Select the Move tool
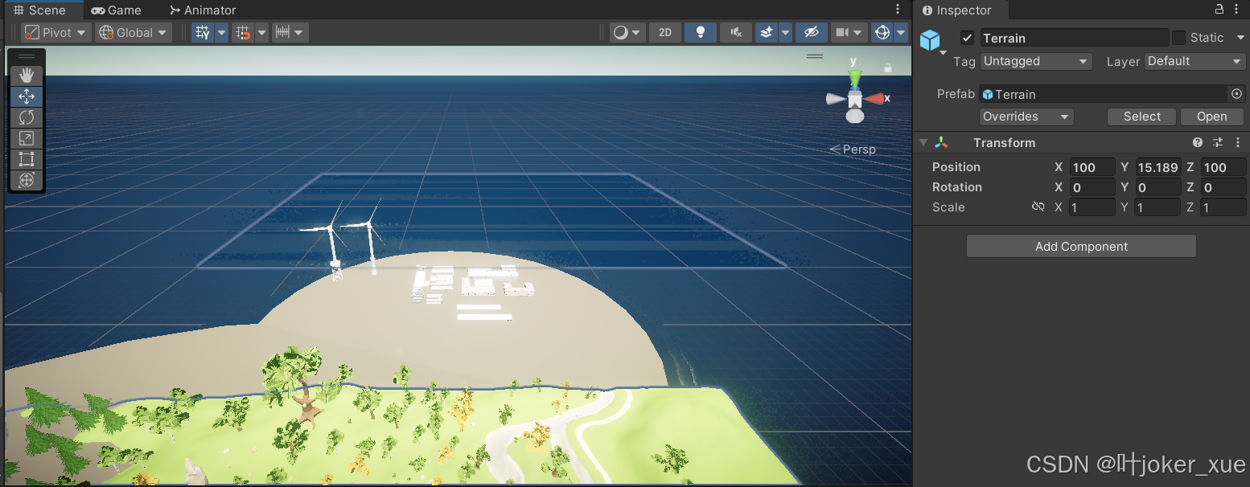 (x=26, y=96)
